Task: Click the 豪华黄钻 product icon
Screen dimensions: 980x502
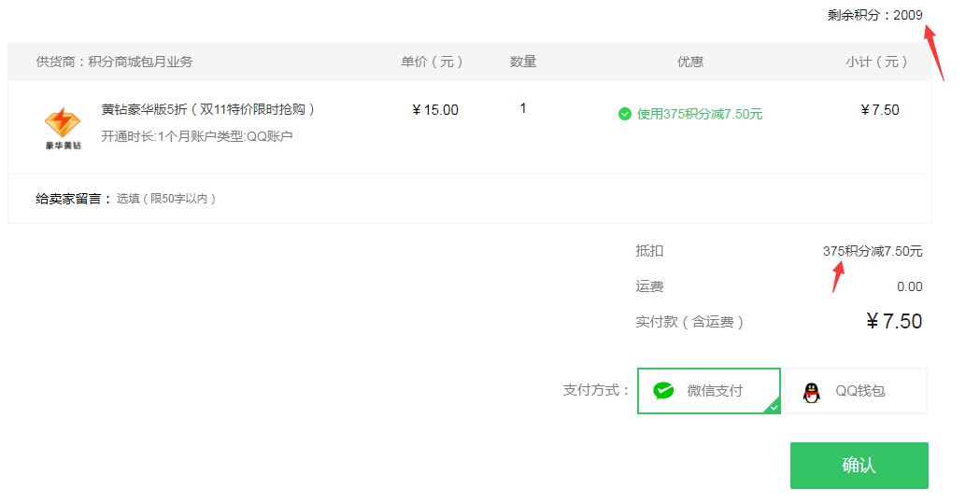Action: pyautogui.click(x=63, y=128)
